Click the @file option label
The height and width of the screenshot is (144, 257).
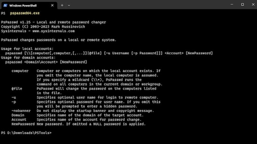(17, 88)
